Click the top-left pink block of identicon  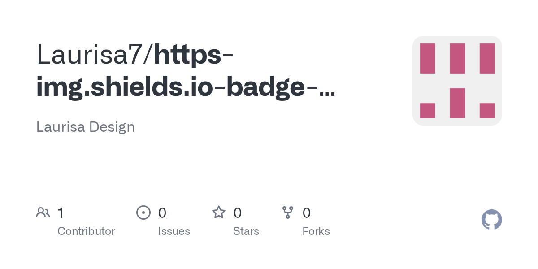click(427, 58)
